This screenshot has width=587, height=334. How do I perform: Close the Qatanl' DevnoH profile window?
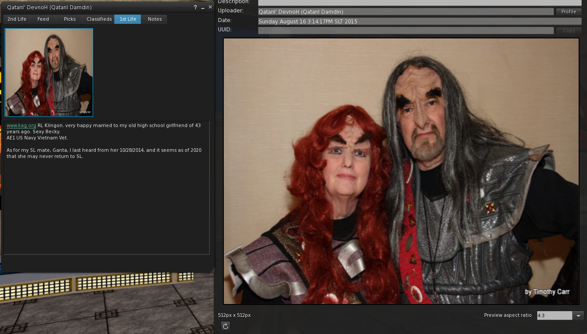(210, 8)
